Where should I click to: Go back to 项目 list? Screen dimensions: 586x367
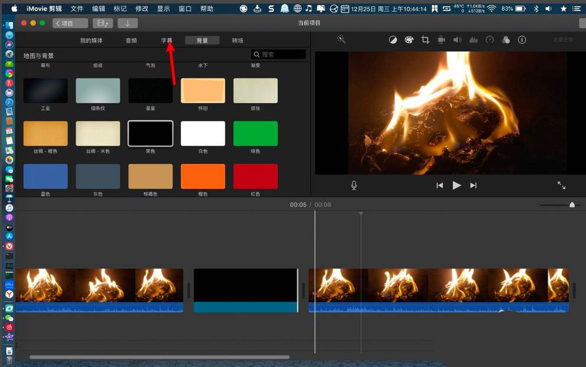pyautogui.click(x=70, y=23)
